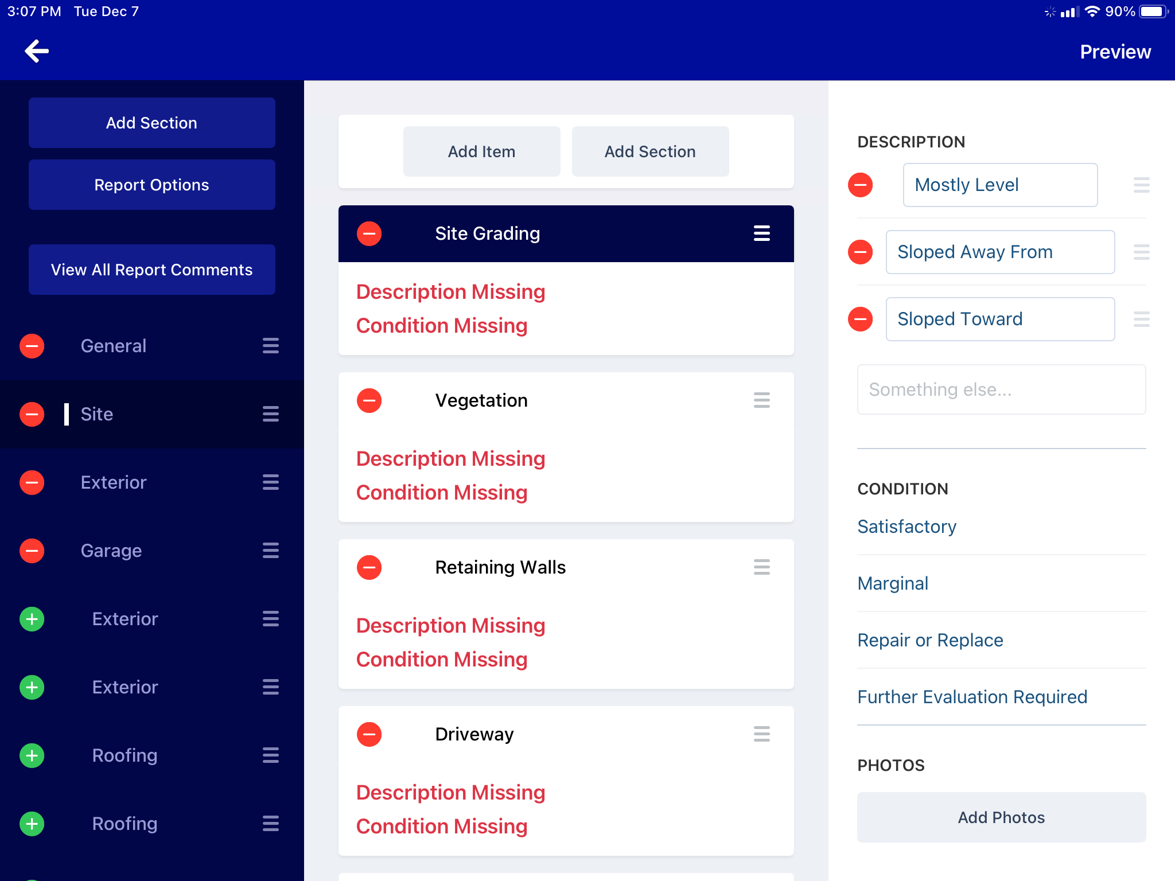
Task: Tap the back arrow icon
Action: [37, 52]
